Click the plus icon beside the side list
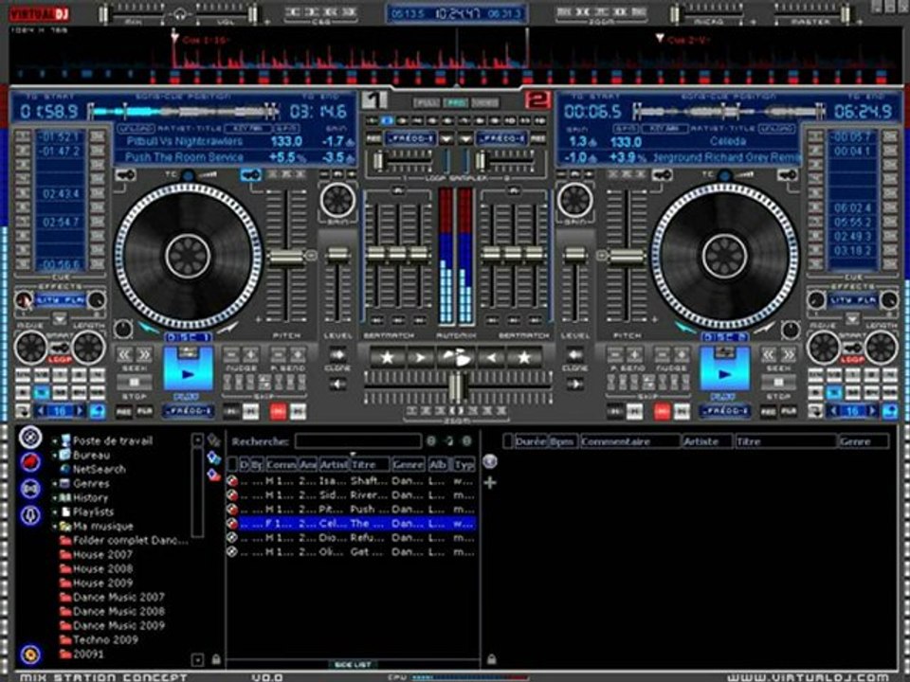Screen dimensions: 910x682 490,482
